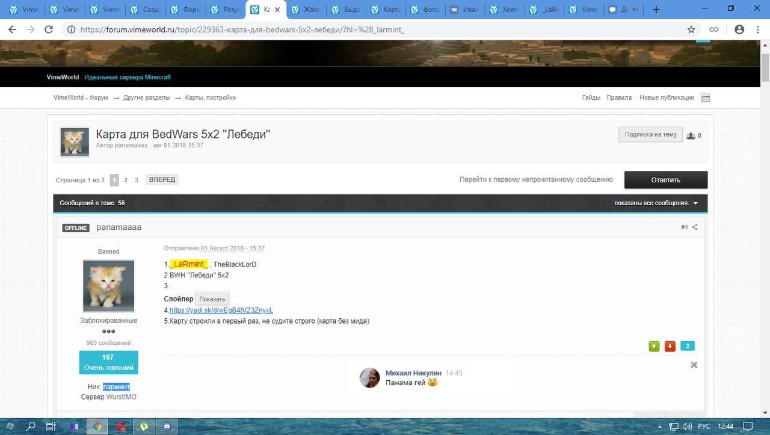Open the 'Правила' link
The width and height of the screenshot is (770, 435).
(x=619, y=97)
